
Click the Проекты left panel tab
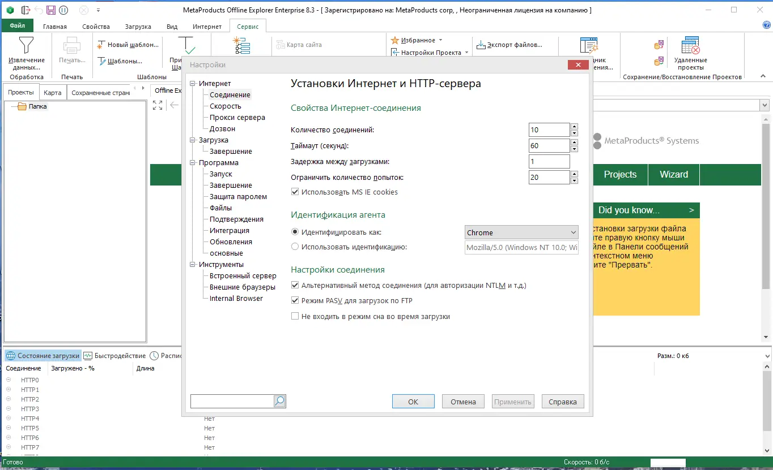coord(21,92)
